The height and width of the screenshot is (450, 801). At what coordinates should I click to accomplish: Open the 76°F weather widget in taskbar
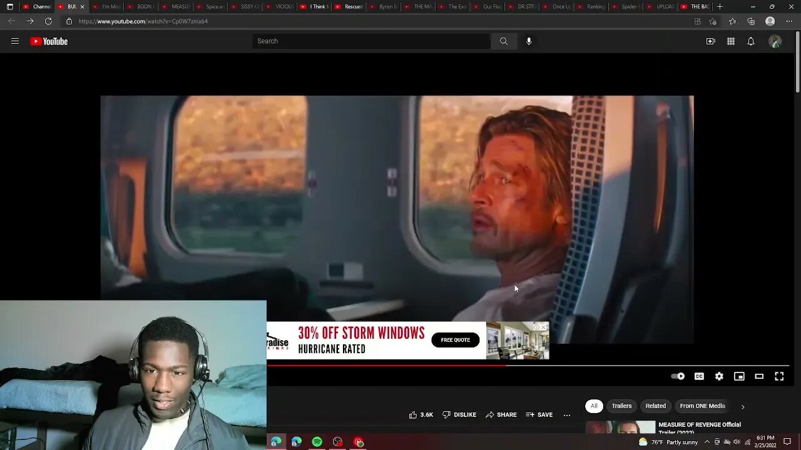(668, 442)
